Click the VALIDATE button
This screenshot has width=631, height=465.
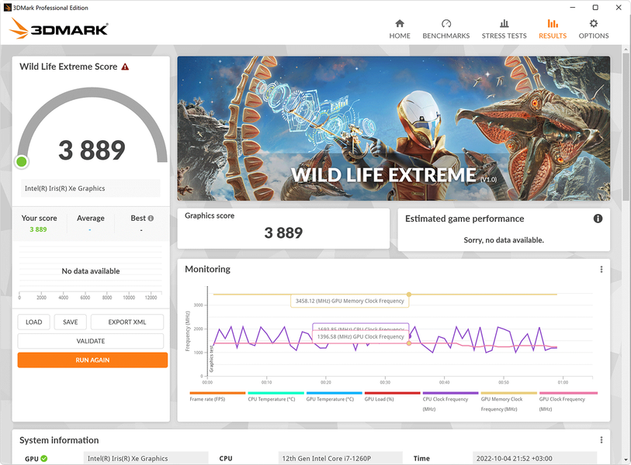(x=91, y=341)
